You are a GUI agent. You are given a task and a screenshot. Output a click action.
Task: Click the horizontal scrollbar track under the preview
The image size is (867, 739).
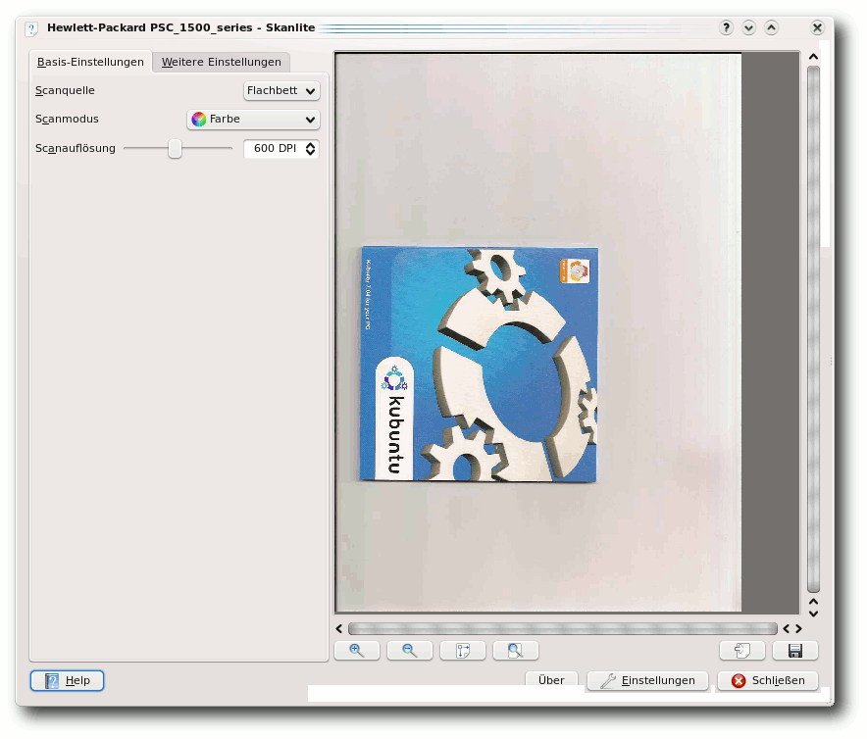click(563, 629)
